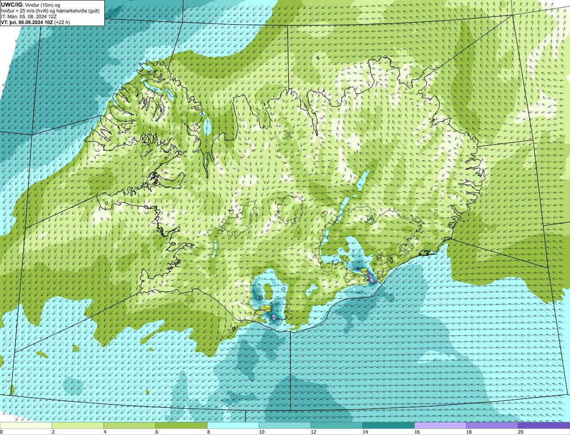
Task: Click the "IT: Mán. 05. 08. 2024 12Z" line
Action: 29,16
